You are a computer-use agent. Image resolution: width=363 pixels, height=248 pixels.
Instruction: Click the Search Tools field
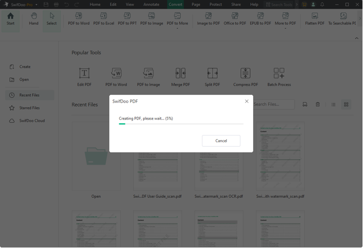tap(279, 4)
